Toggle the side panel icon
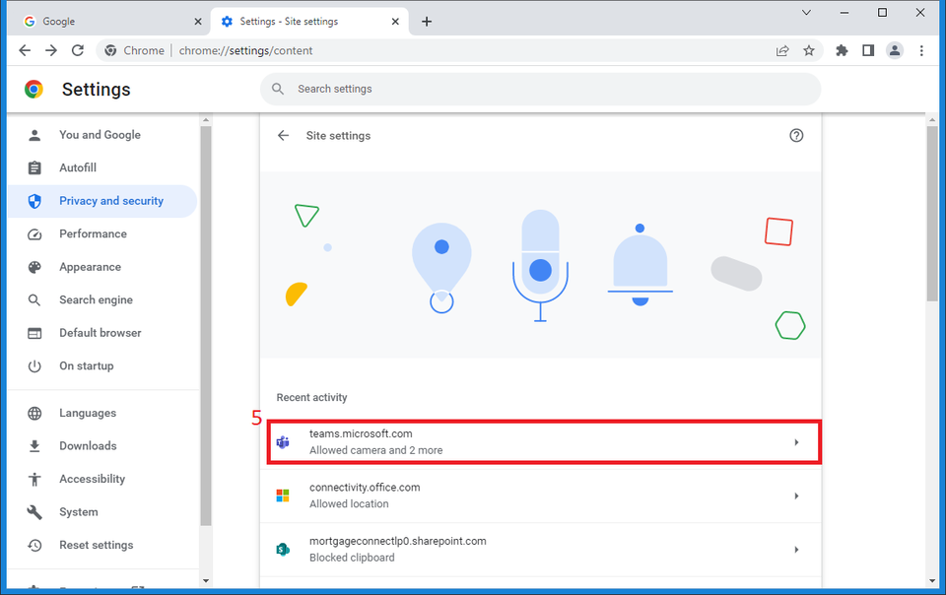This screenshot has width=946, height=595. (x=868, y=50)
